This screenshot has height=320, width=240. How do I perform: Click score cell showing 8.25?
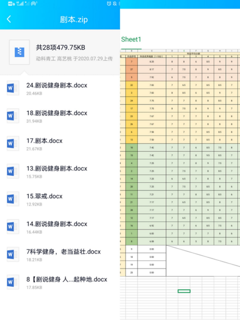(x=152, y=61)
